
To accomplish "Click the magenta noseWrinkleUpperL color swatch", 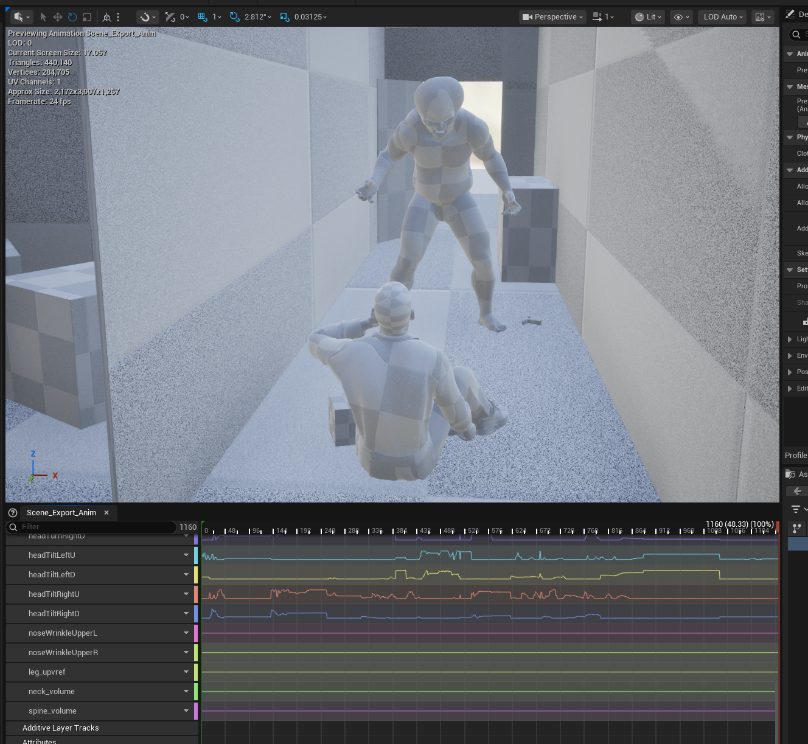I will pos(196,633).
